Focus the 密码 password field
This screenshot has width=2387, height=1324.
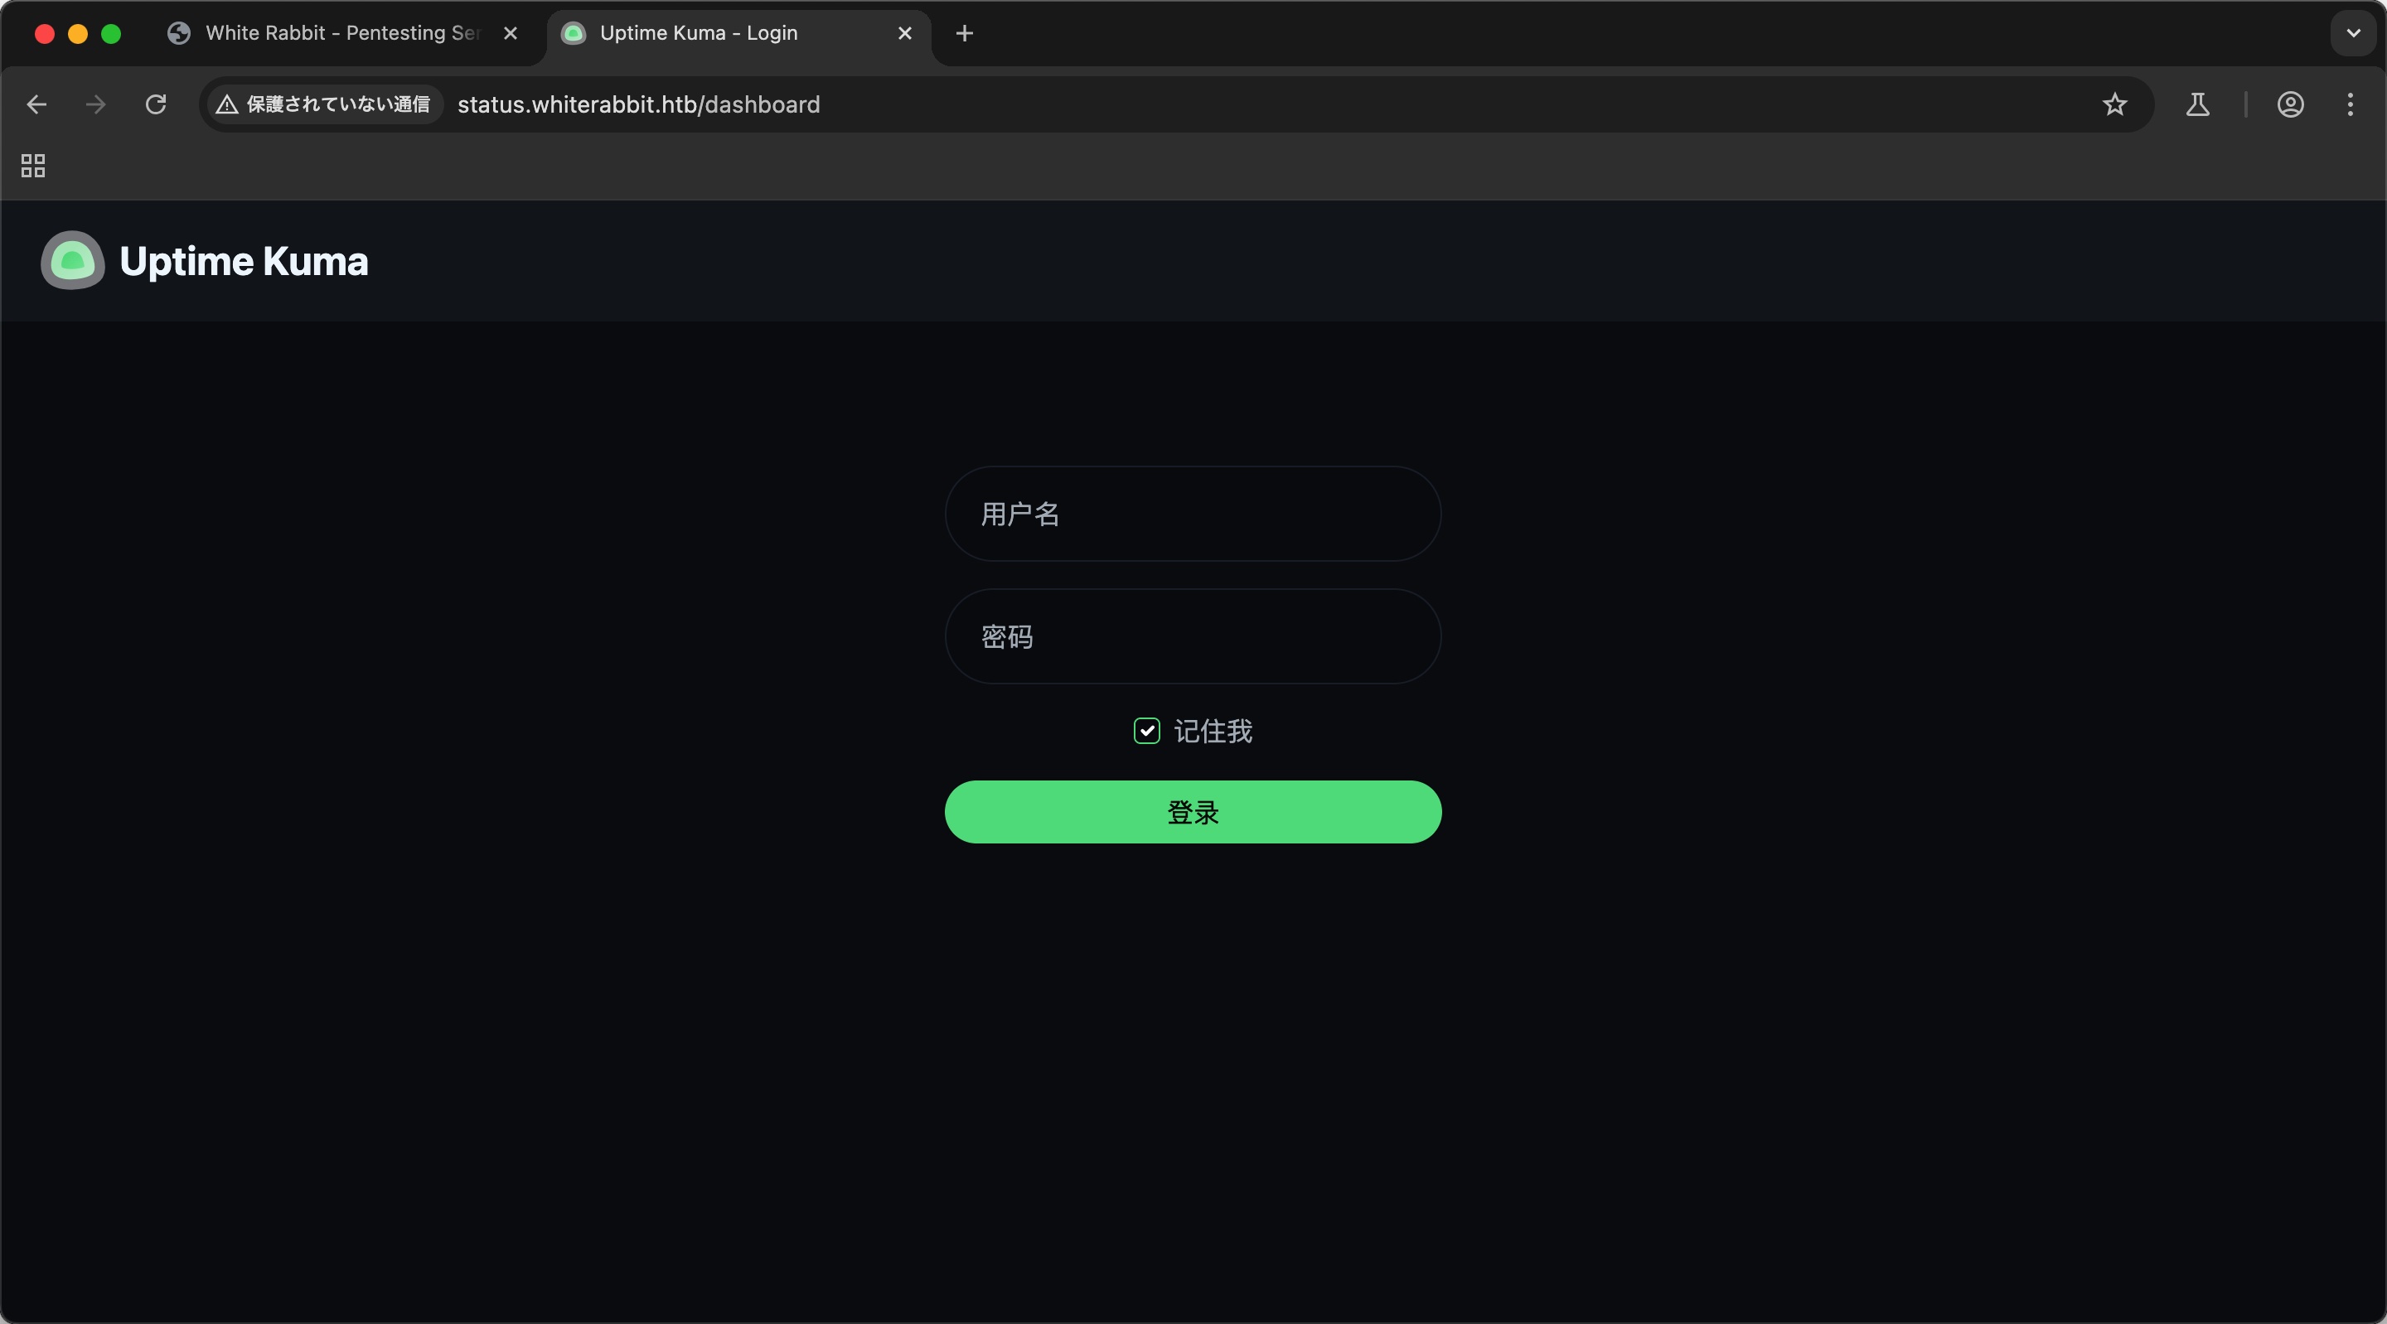tap(1193, 636)
